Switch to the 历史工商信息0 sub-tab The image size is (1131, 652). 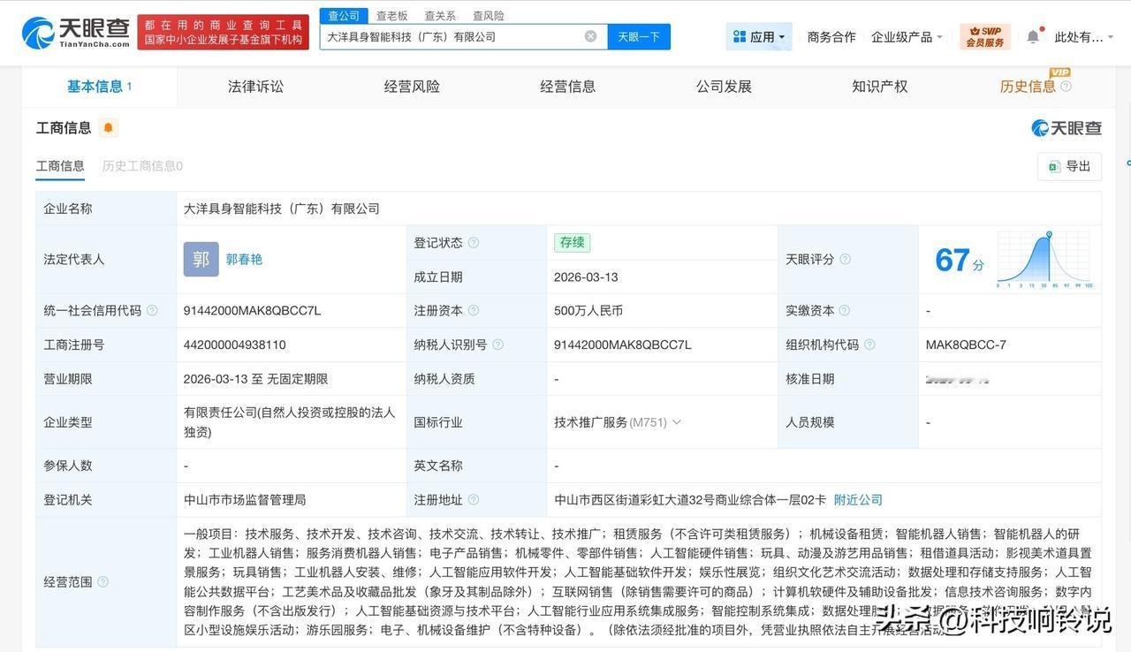pos(142,166)
